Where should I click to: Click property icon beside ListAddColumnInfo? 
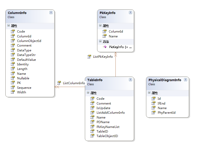click(x=92, y=112)
